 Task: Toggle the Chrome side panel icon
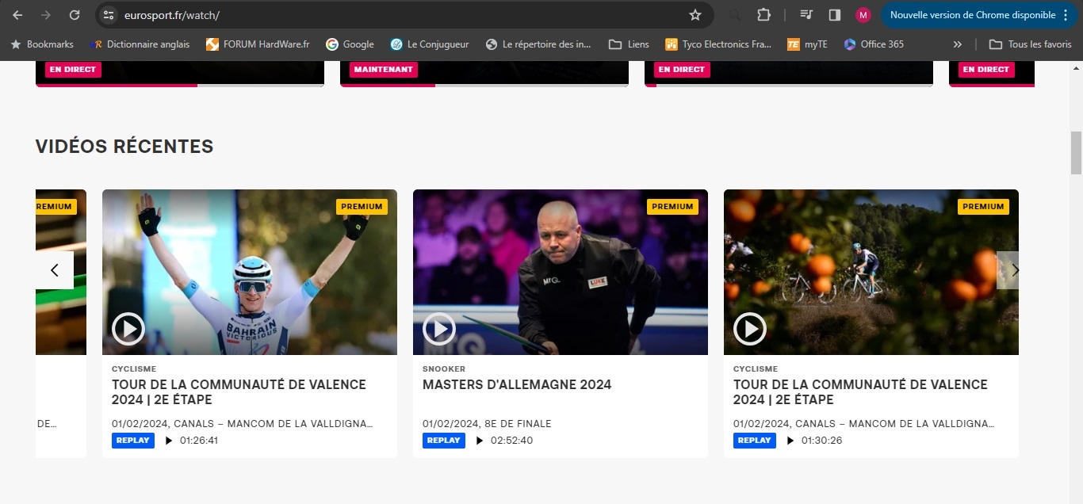pos(834,15)
